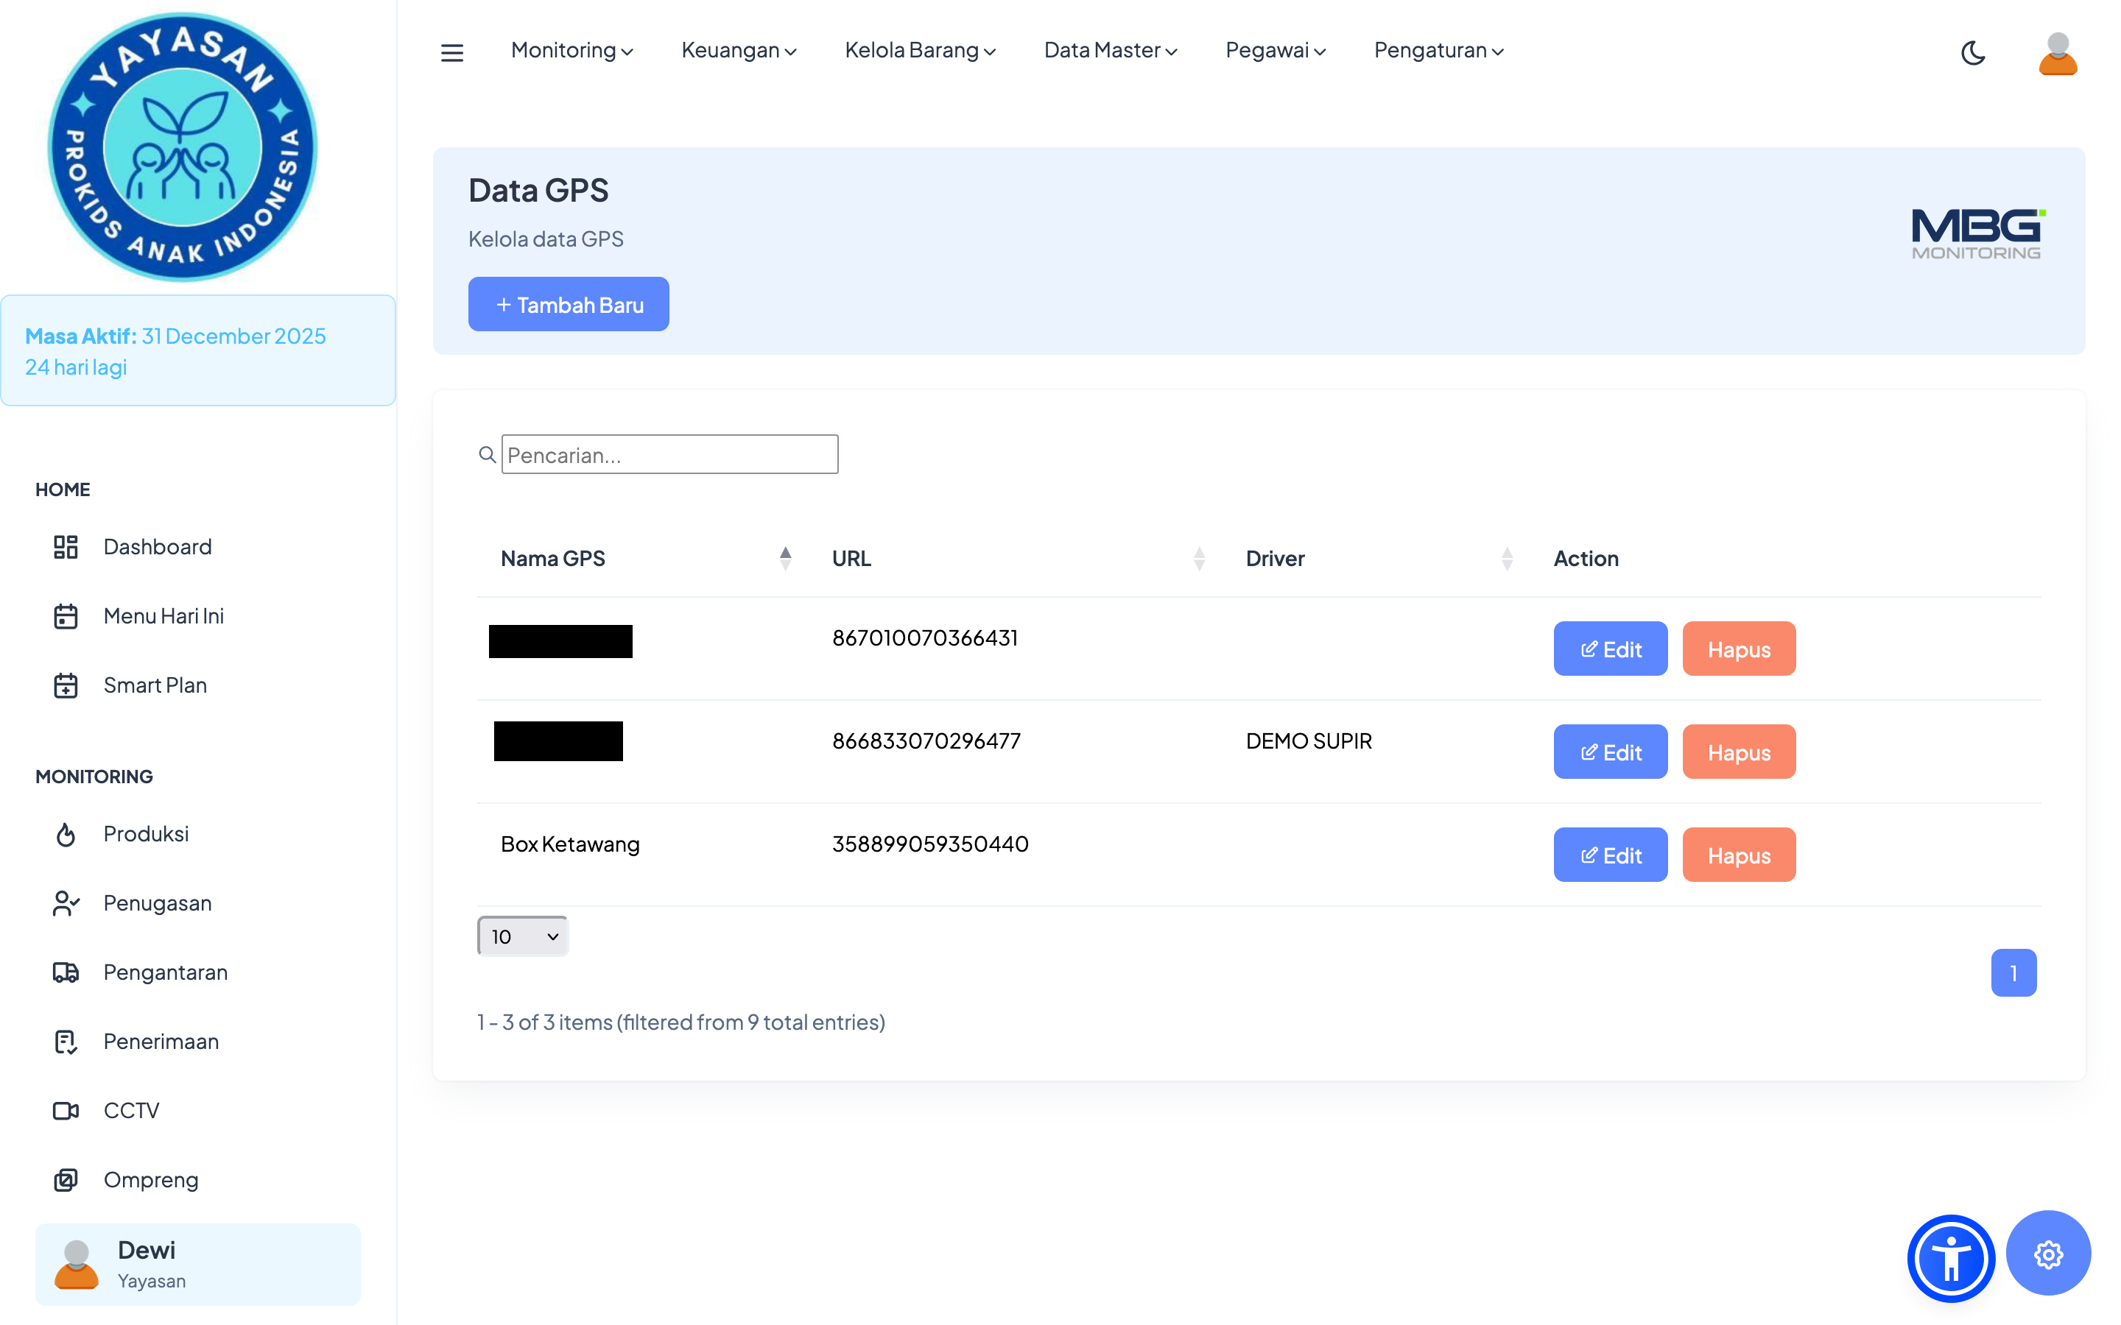Open Dashboard from the sidebar

157,547
